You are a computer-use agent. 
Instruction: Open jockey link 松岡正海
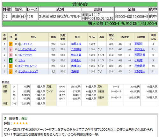click(x=76, y=44)
